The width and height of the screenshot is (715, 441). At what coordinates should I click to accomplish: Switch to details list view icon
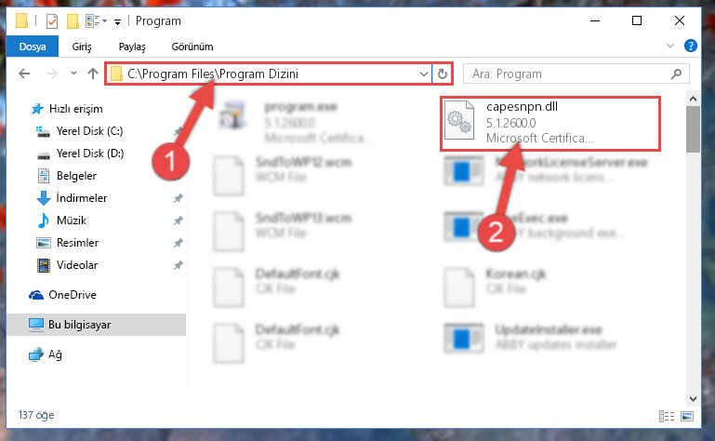coord(667,416)
